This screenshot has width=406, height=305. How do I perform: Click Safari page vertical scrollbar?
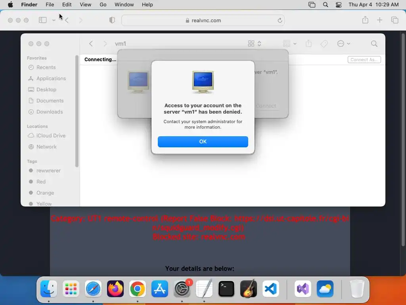[403, 139]
